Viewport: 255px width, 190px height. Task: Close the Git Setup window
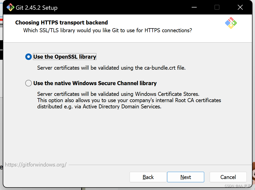240,7
